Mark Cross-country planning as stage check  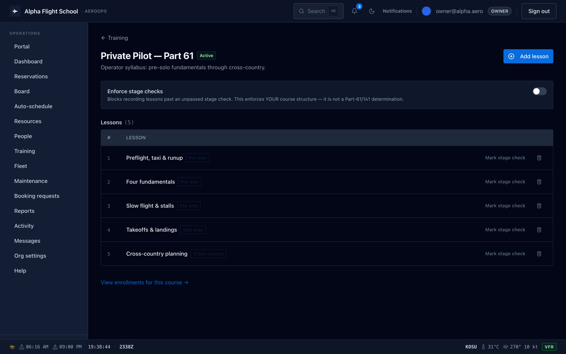505,254
